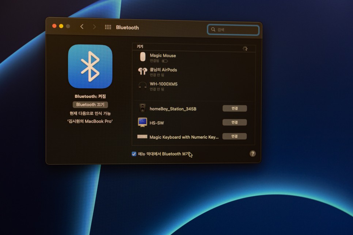Click the 메뉴 막대에서 Bluetooth 보기 label
Image resolution: width=353 pixels, height=235 pixels.
pos(164,154)
